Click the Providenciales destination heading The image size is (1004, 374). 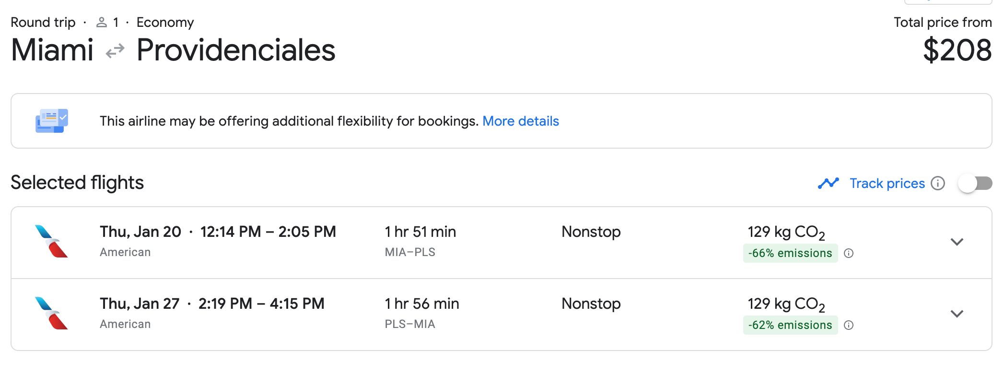tap(236, 50)
